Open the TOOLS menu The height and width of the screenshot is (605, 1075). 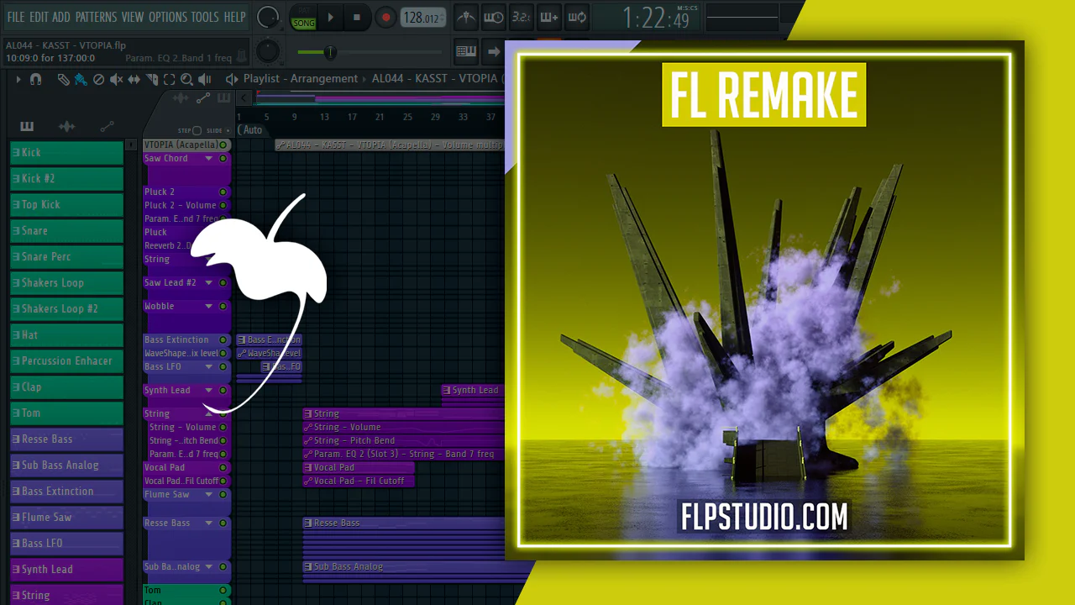[x=205, y=17]
